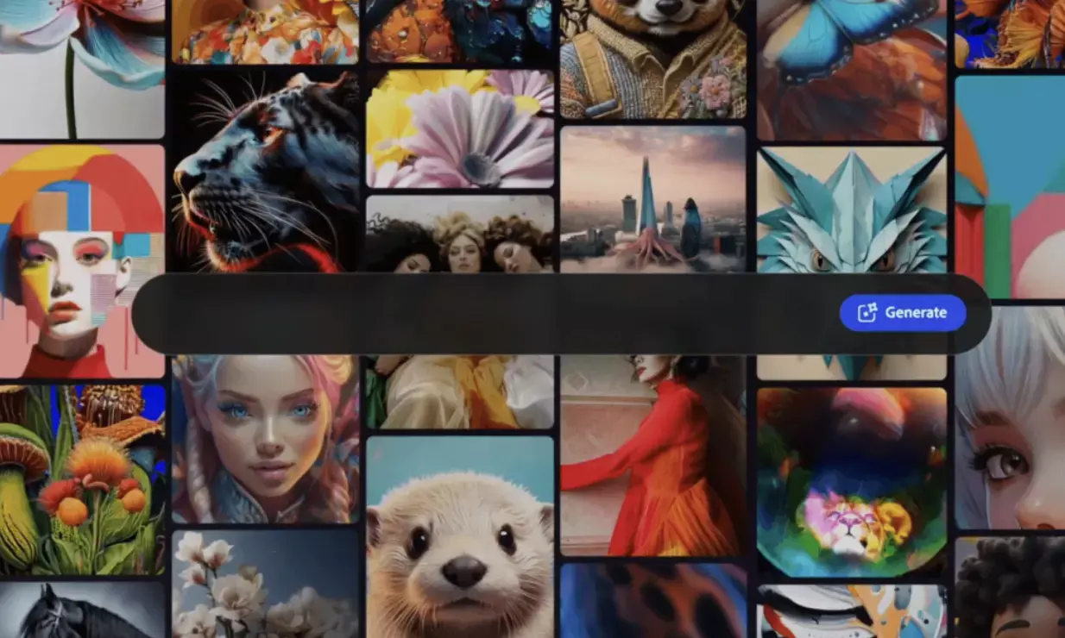Click the prompt input bar
The width and height of the screenshot is (1065, 638).
(x=432, y=312)
